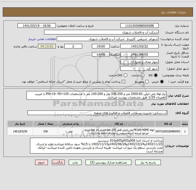196x190 pixels.
Task: Click delivery province field چهار محال و بختیاری
Action: [139, 62]
